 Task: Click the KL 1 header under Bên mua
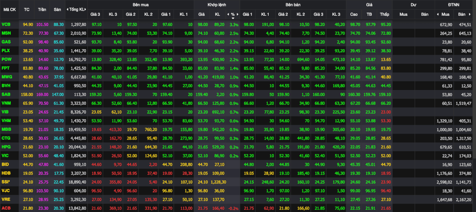click(x=184, y=14)
